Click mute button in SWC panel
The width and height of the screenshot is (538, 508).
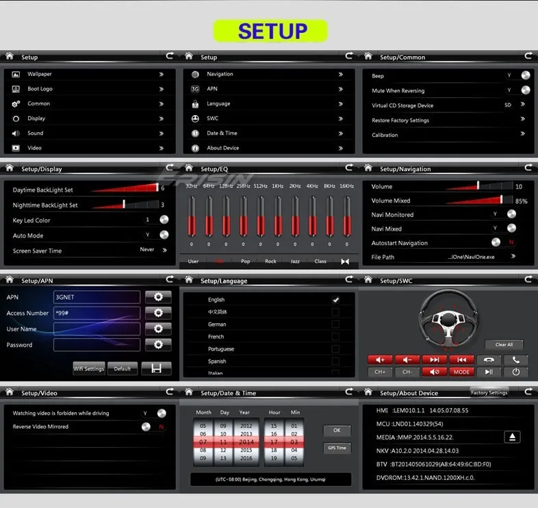(x=435, y=372)
